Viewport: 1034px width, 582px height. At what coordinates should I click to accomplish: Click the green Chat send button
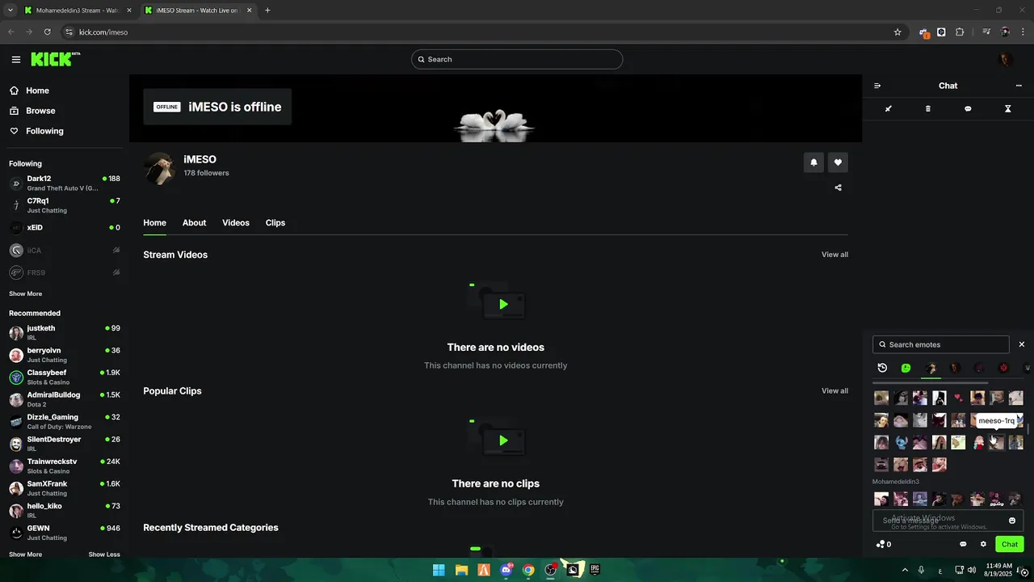[1010, 544]
